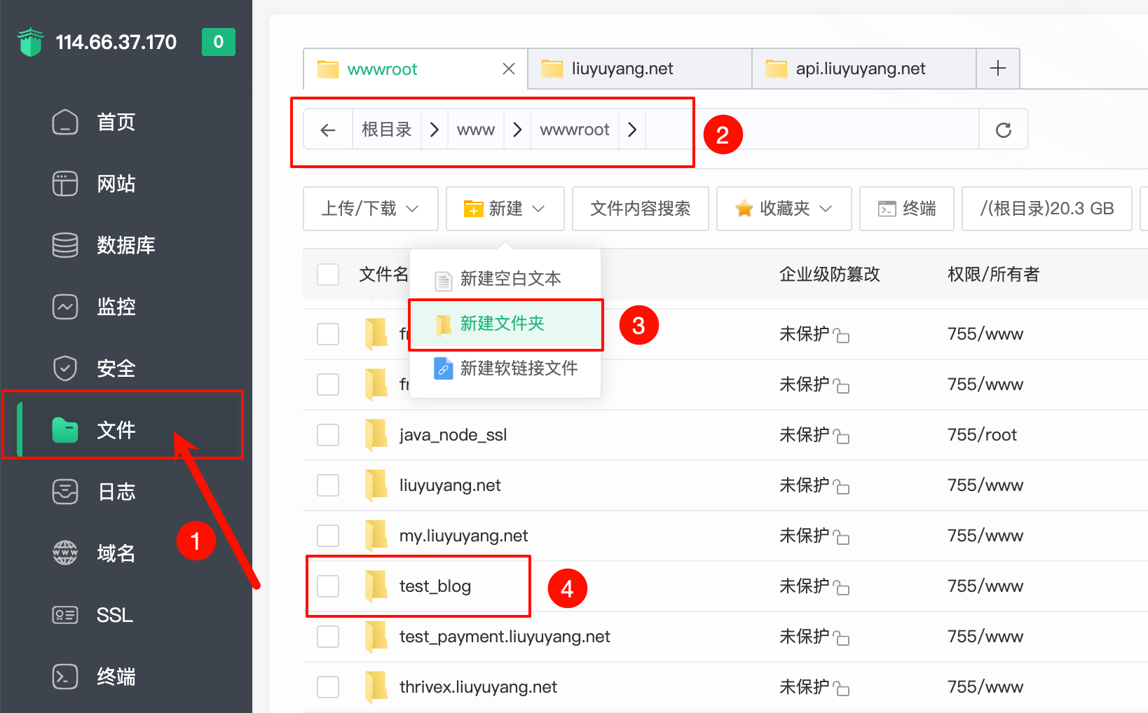Click the 文件内容搜索 button
Image resolution: width=1148 pixels, height=713 pixels.
(x=640, y=209)
